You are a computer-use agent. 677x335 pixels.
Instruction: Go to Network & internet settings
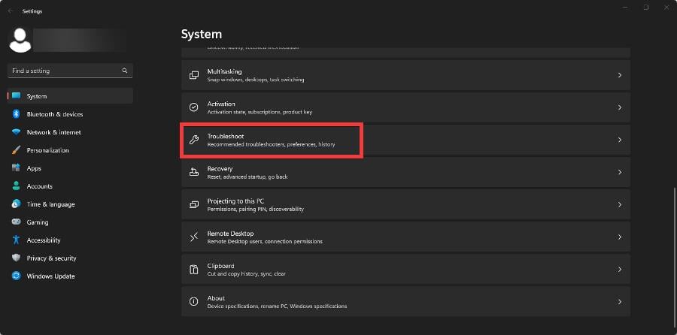pos(53,132)
